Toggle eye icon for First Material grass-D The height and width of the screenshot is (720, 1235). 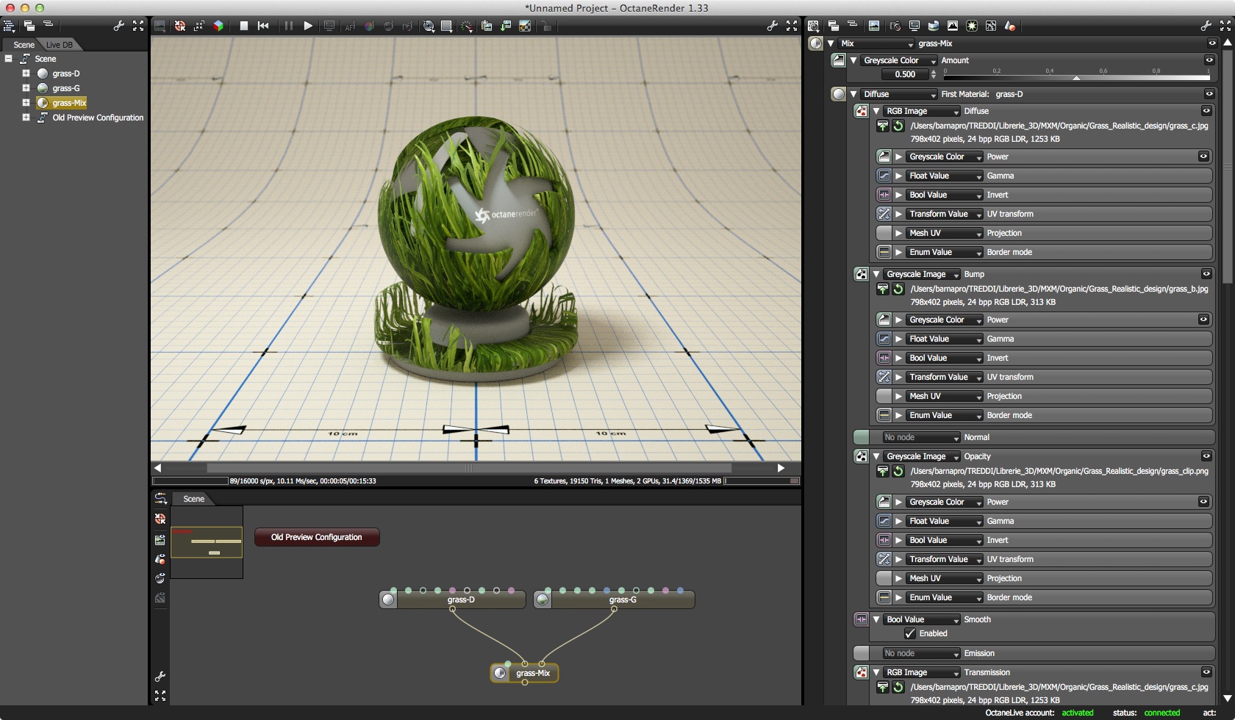[x=1209, y=94]
